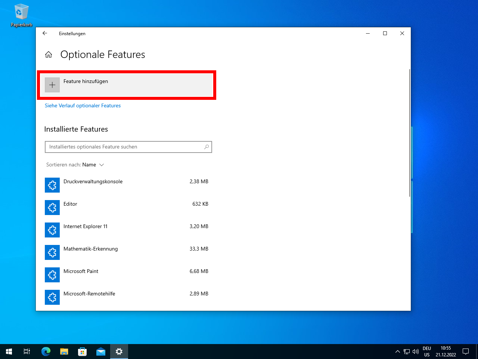Maximize the Einstellungen window
The image size is (478, 359).
[x=385, y=33]
